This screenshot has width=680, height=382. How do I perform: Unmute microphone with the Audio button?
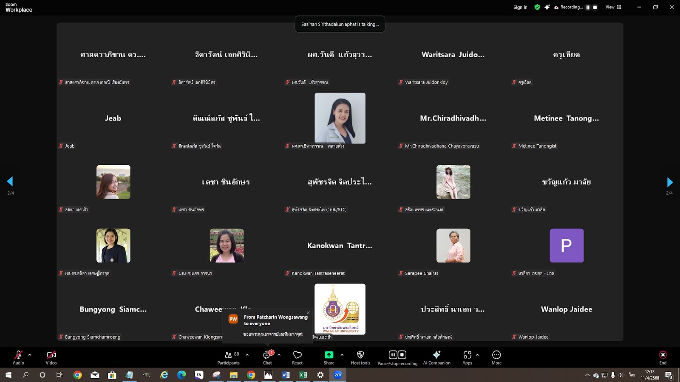[x=18, y=357]
